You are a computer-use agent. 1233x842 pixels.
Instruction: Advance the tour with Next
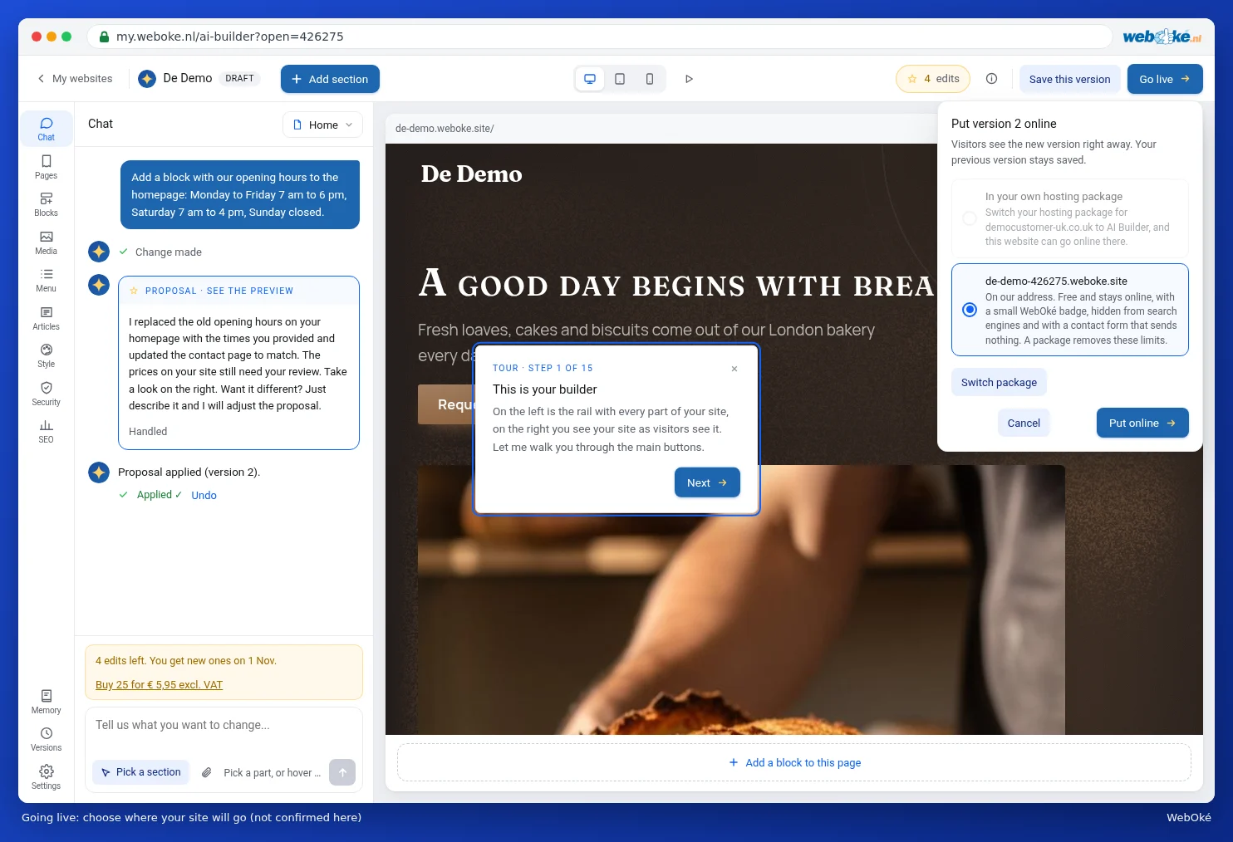[707, 482]
